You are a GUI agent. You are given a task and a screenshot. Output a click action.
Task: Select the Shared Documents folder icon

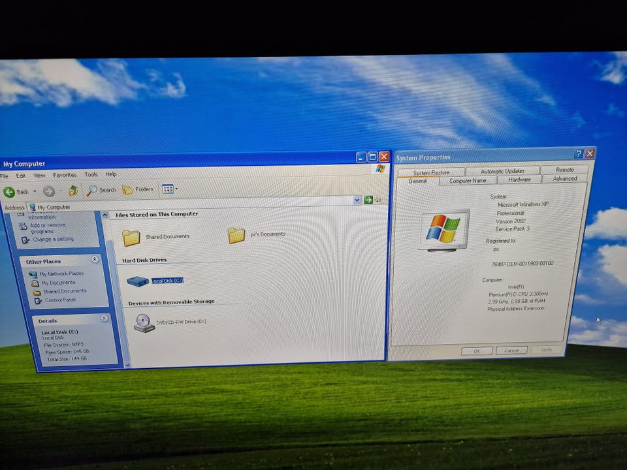click(131, 238)
